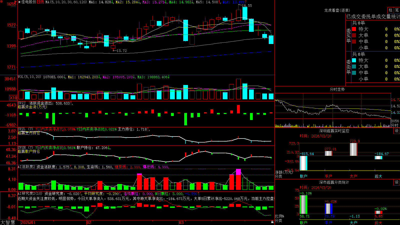Click the AI研究度2(10) indicator label
Screen dimensions: 400x225
pos(30,193)
